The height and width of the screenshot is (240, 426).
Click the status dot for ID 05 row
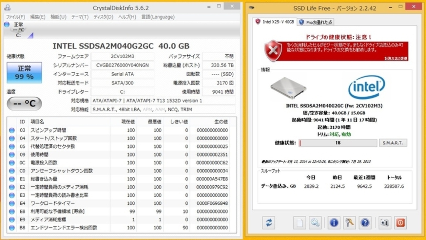point(12,146)
